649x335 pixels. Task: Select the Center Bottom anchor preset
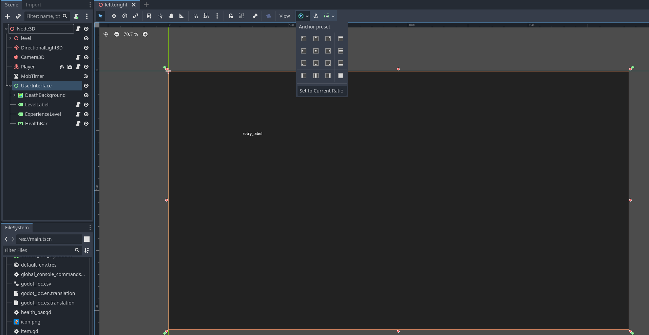point(316,63)
